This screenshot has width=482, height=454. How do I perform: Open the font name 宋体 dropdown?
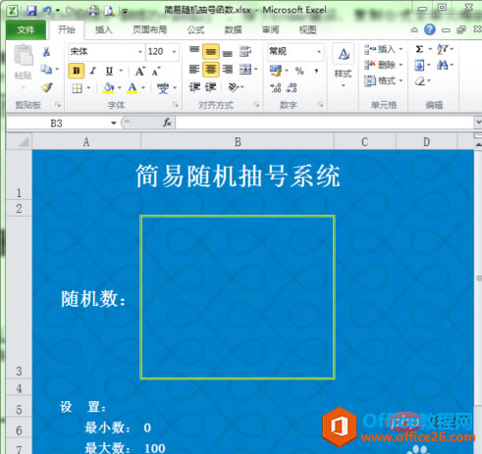(x=140, y=52)
